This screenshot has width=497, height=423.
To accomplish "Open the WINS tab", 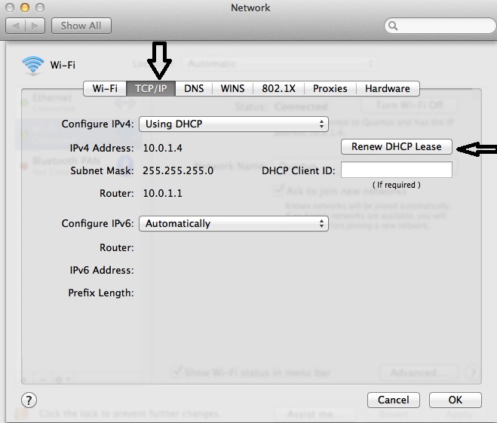I will [232, 88].
